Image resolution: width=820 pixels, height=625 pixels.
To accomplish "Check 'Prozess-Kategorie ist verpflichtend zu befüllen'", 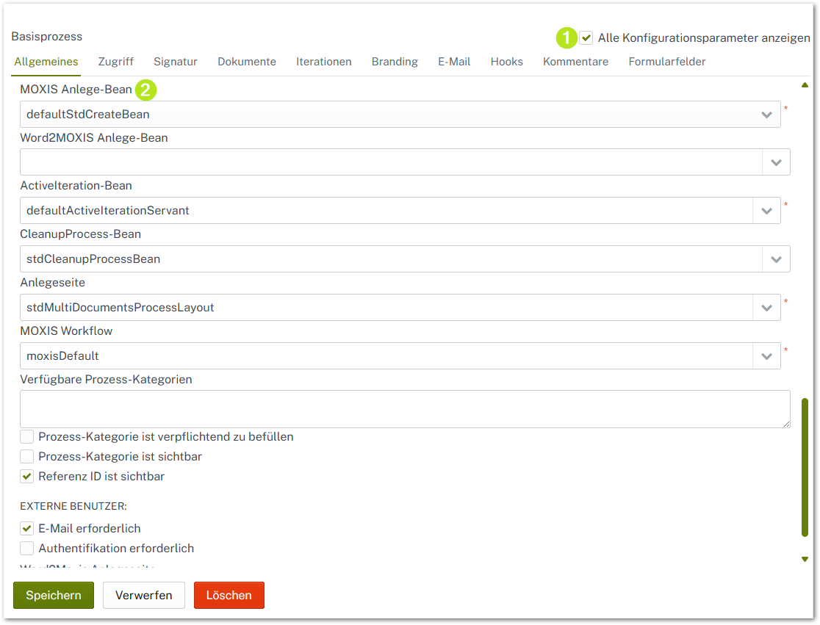I will point(27,437).
